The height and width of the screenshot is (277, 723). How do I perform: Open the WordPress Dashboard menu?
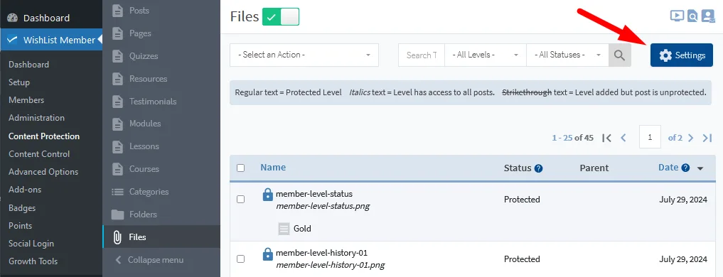(46, 18)
